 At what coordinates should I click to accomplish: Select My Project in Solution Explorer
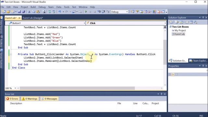179,30
